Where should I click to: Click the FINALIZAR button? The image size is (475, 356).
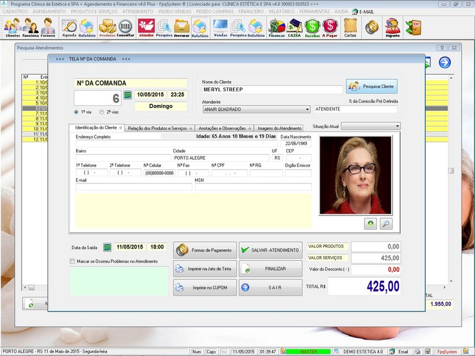point(271,269)
